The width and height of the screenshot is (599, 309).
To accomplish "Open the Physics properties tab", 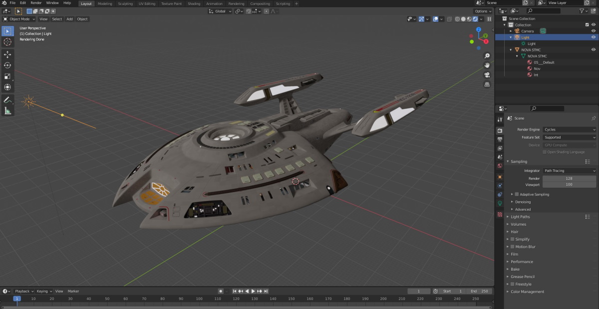I will (500, 185).
